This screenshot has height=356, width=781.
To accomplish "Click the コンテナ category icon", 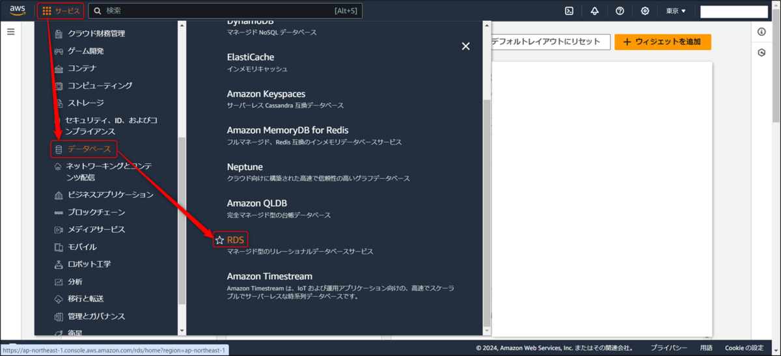I will (x=59, y=68).
